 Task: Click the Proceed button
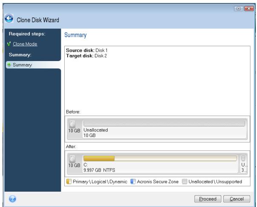coord(208,199)
